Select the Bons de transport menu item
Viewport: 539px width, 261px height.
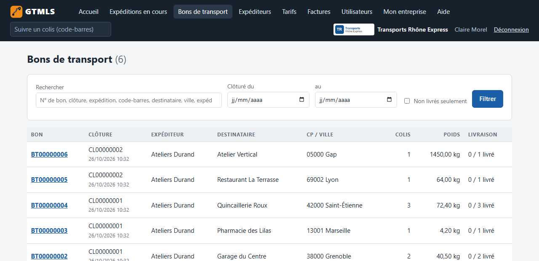(203, 12)
